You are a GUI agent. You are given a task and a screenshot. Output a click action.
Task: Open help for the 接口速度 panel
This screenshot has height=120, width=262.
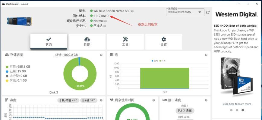pyautogui.click(x=206, y=100)
